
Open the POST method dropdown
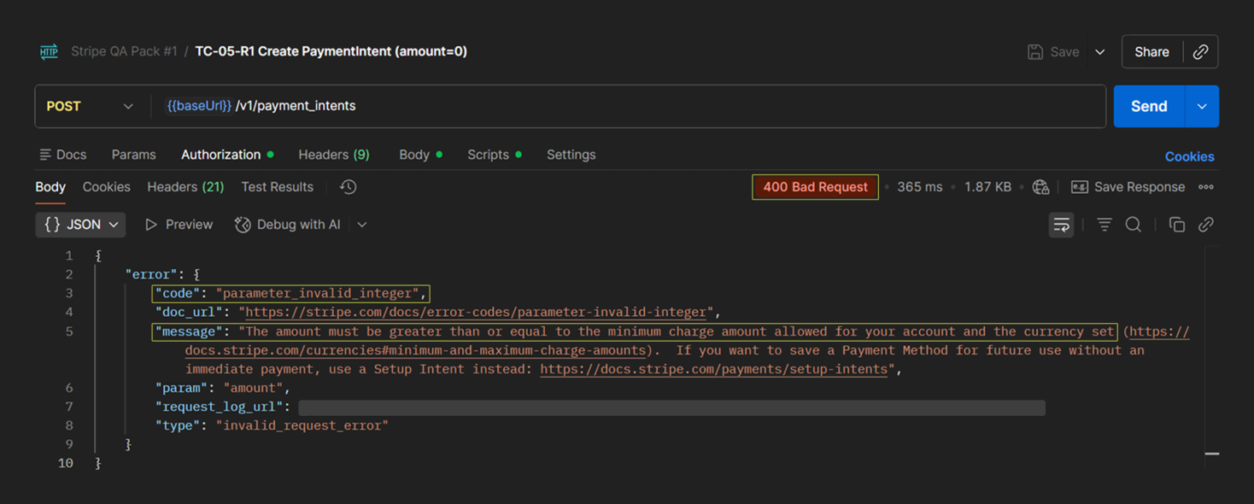coord(90,106)
